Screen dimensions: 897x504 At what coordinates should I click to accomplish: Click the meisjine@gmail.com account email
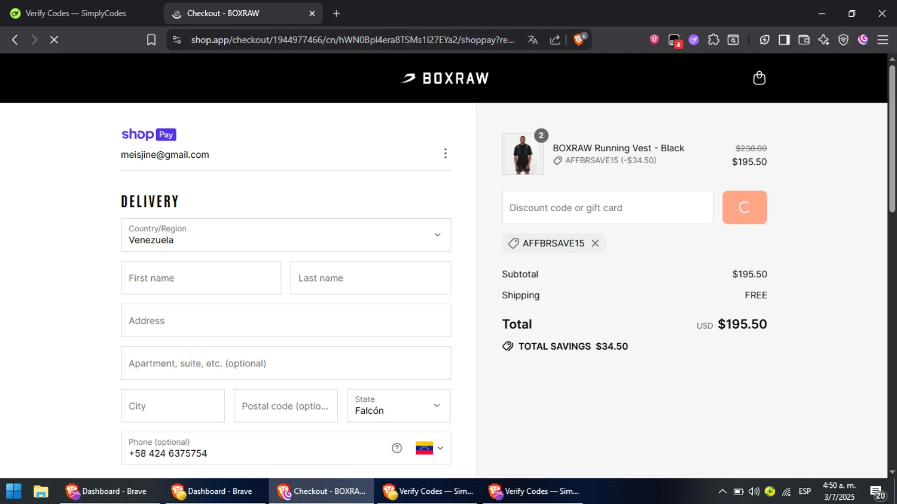pyautogui.click(x=165, y=155)
